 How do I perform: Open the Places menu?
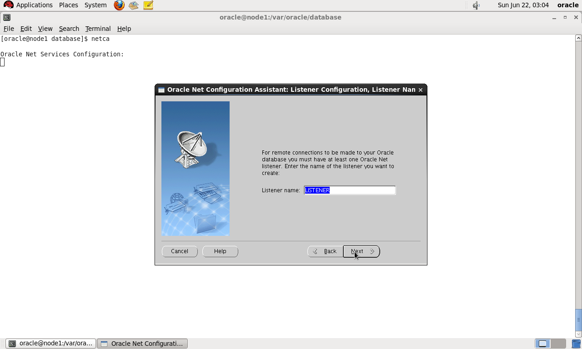69,5
